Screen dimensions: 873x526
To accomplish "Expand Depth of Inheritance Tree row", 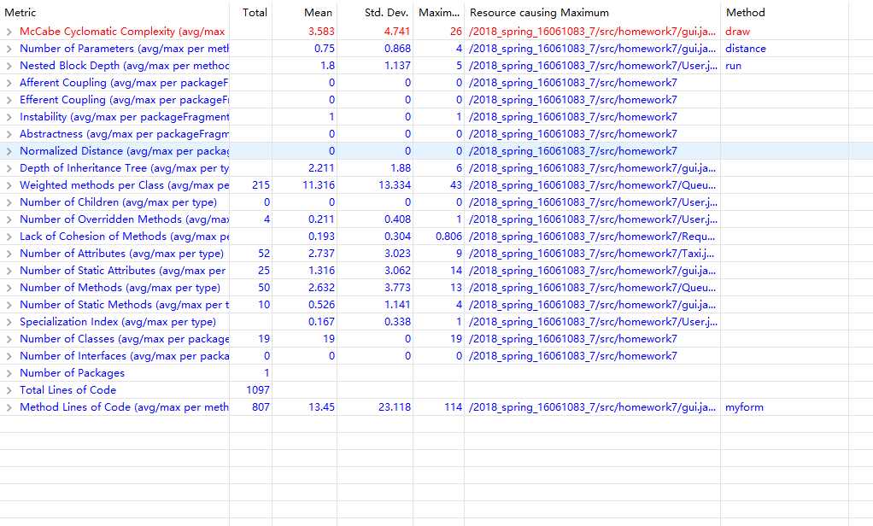I will pyautogui.click(x=9, y=168).
